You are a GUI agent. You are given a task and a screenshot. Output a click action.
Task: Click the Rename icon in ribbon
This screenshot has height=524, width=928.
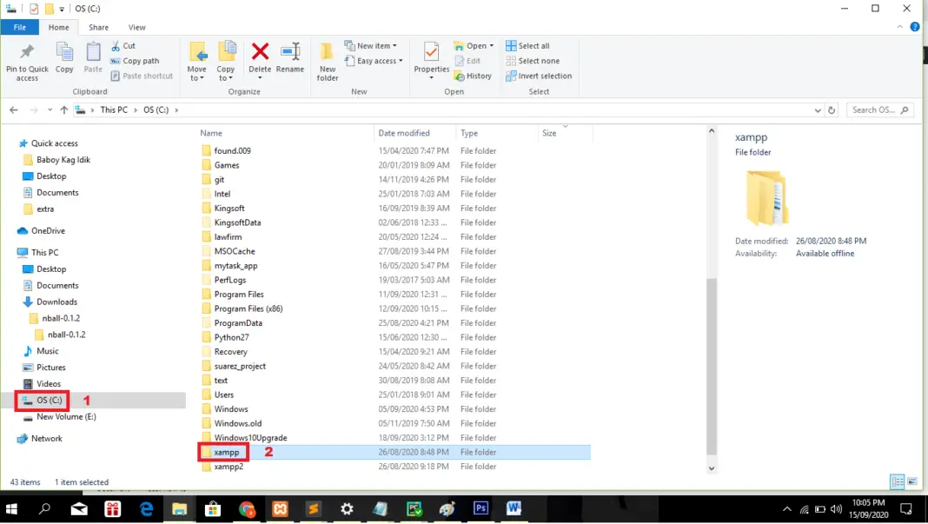[x=290, y=58]
